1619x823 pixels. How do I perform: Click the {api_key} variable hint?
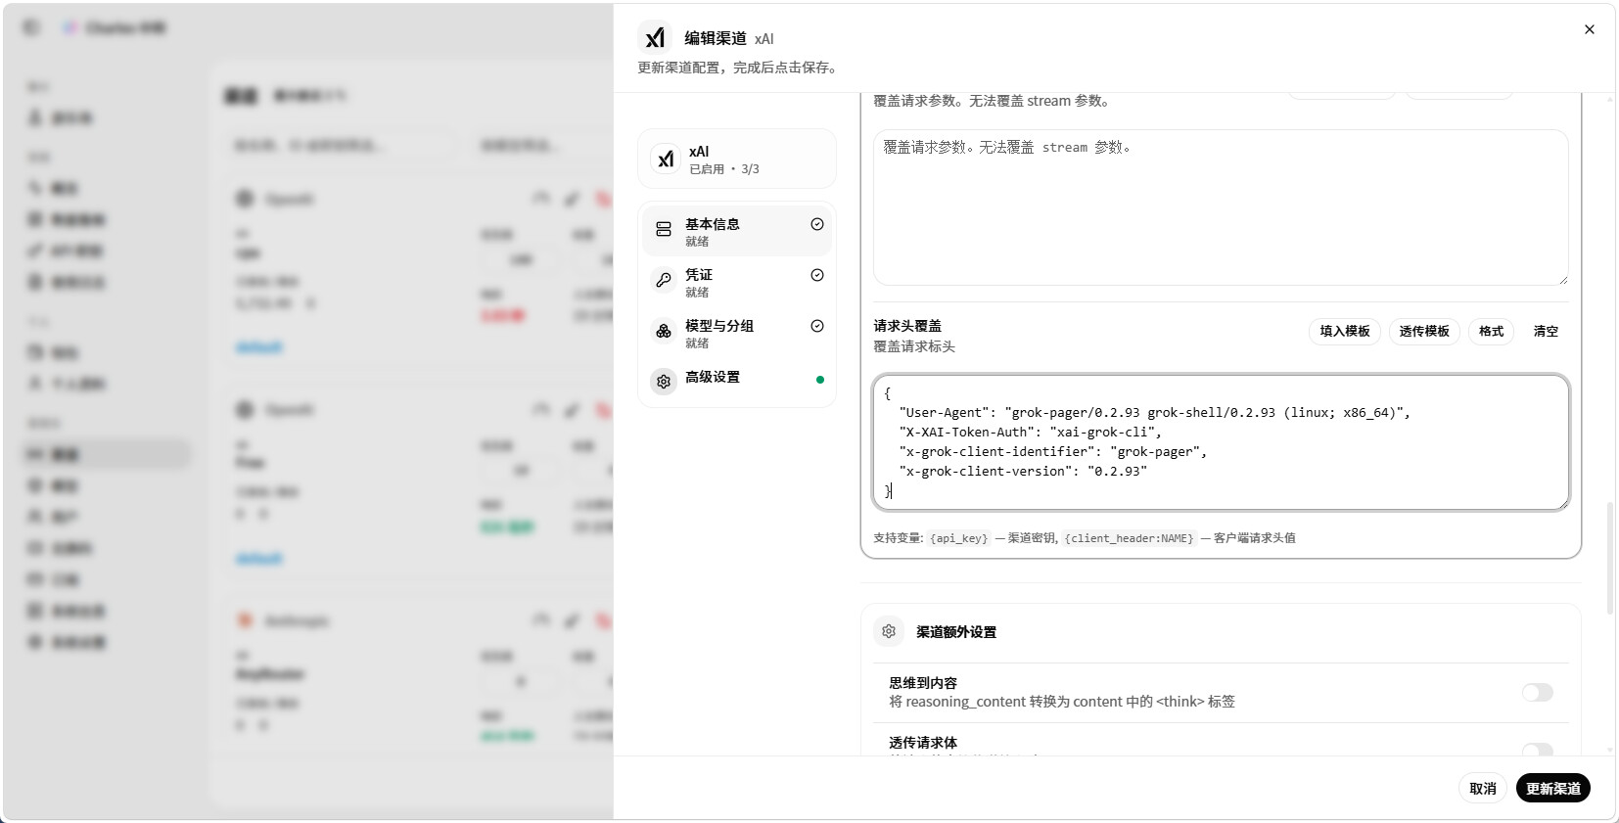(x=959, y=538)
